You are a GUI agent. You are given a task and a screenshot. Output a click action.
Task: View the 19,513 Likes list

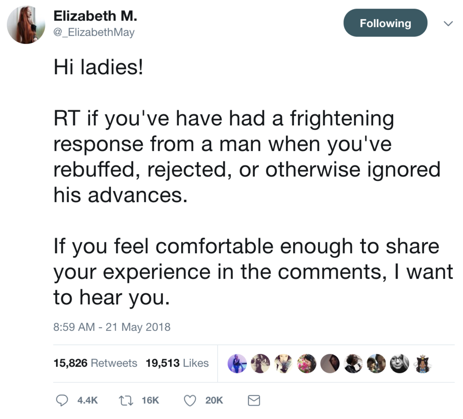177,363
